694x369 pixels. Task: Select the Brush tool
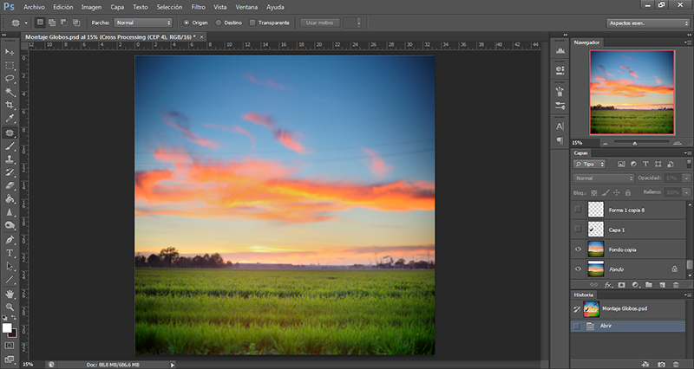(10, 146)
